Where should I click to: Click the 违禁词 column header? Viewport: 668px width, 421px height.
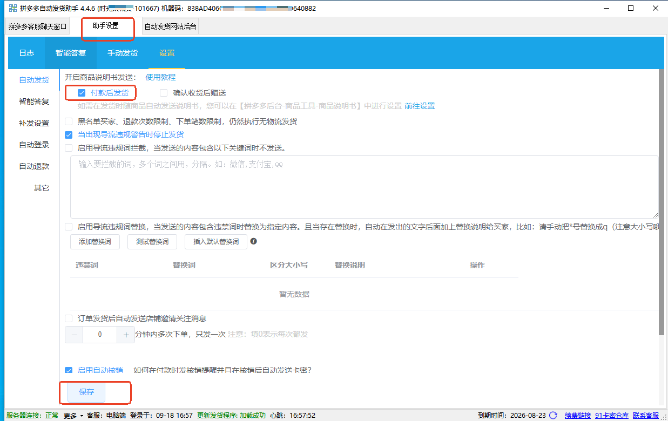click(x=87, y=265)
